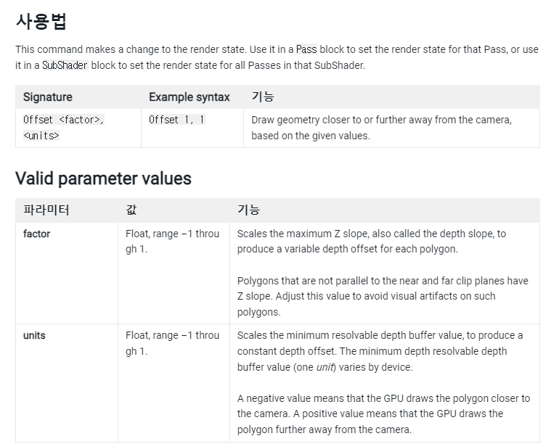This screenshot has height=444, width=551.
Task: Click the Offset <factor>, <units> signature code
Action: click(63, 128)
